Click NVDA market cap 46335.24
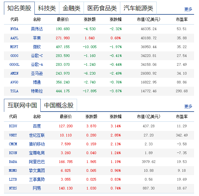 coord(149,29)
